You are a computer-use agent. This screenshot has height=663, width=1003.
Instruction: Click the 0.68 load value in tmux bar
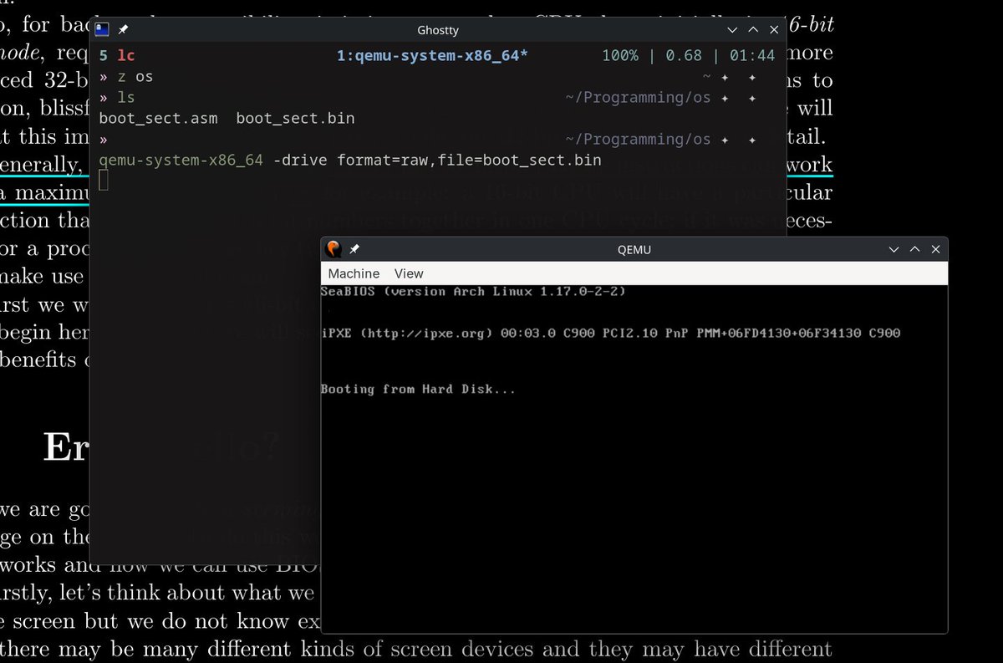click(683, 56)
